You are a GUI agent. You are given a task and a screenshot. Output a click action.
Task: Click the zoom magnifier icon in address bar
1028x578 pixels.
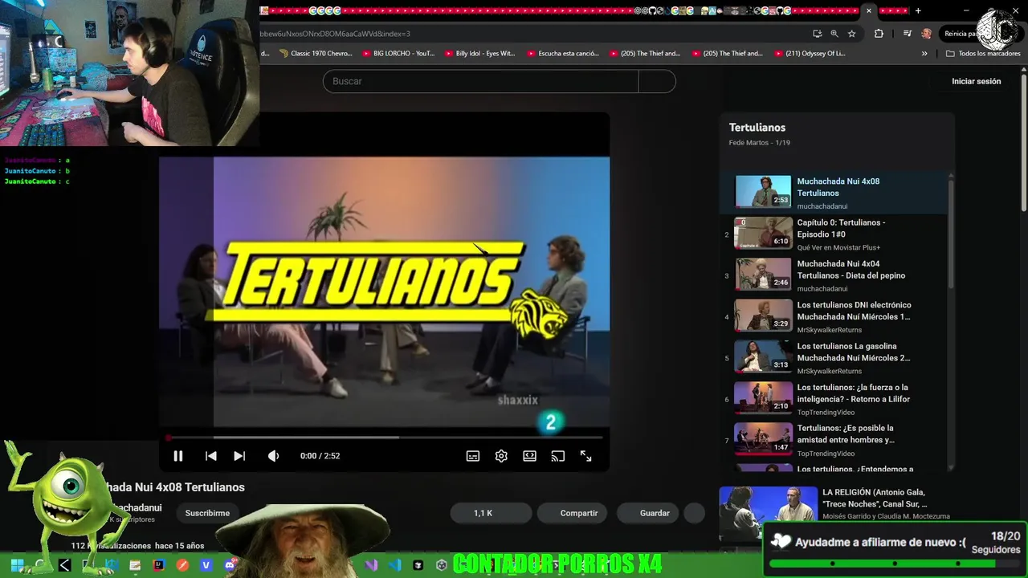point(834,34)
